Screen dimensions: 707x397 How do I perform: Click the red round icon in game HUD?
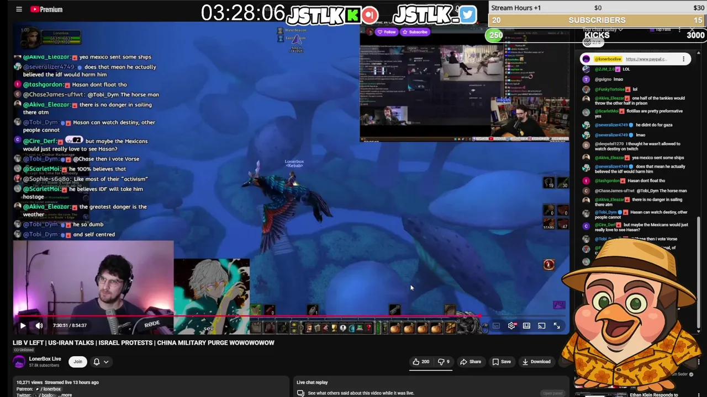click(x=548, y=265)
